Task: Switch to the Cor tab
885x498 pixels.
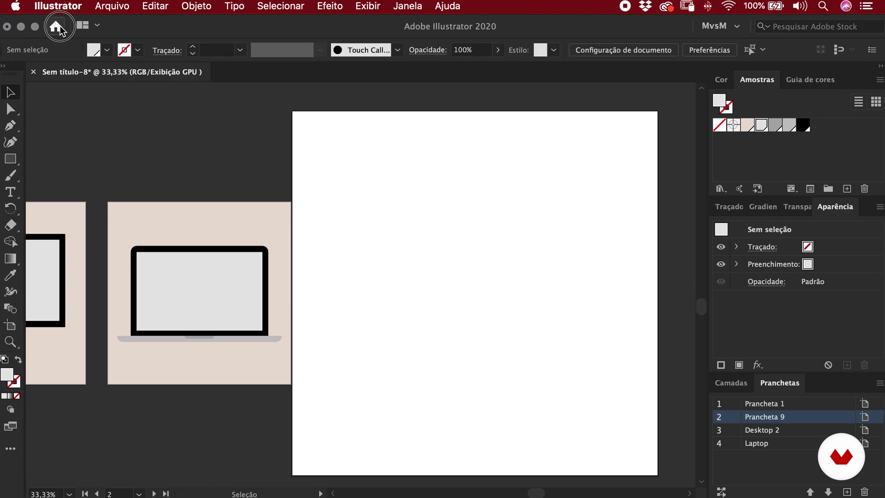Action: point(721,80)
